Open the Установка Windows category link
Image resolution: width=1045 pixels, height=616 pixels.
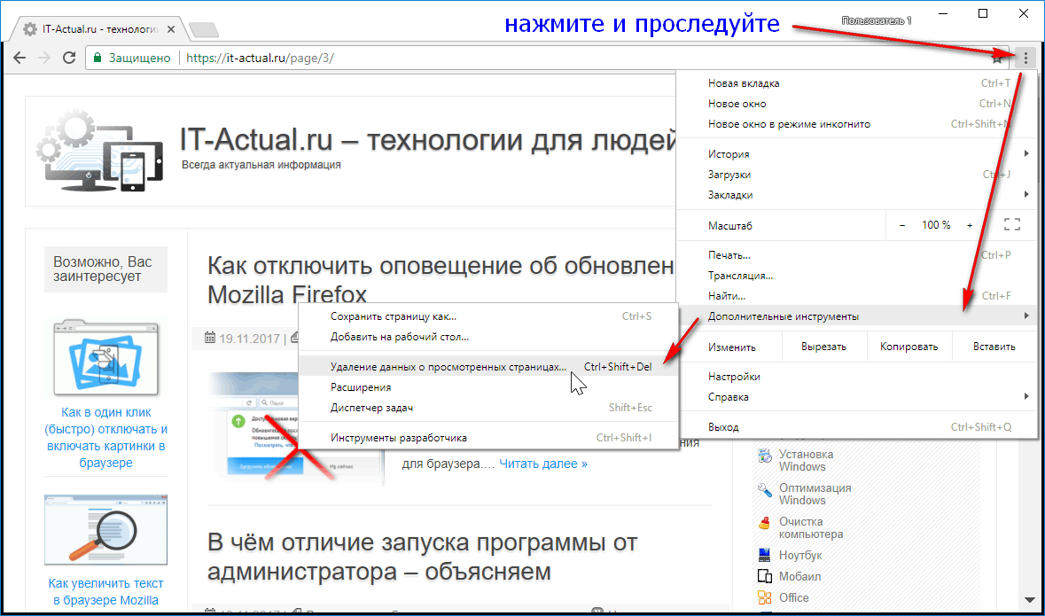click(x=806, y=460)
